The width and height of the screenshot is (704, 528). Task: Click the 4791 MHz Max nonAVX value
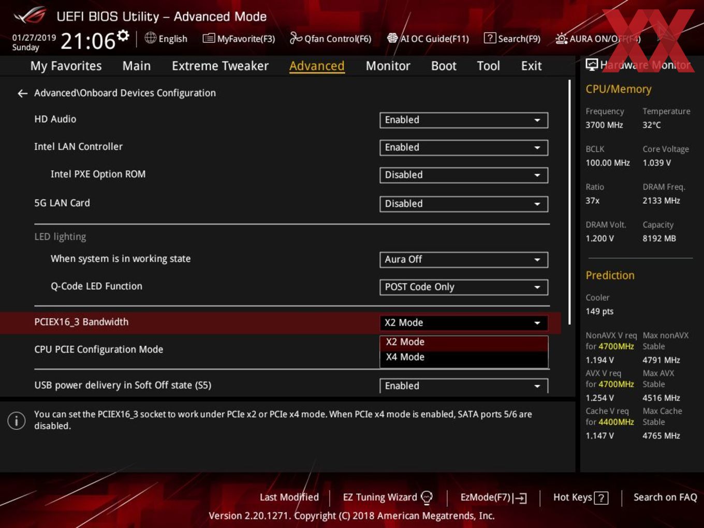coord(661,360)
